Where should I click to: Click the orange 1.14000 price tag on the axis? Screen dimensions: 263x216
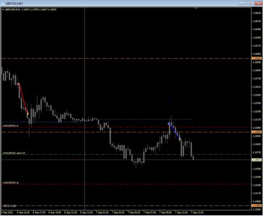point(257,205)
